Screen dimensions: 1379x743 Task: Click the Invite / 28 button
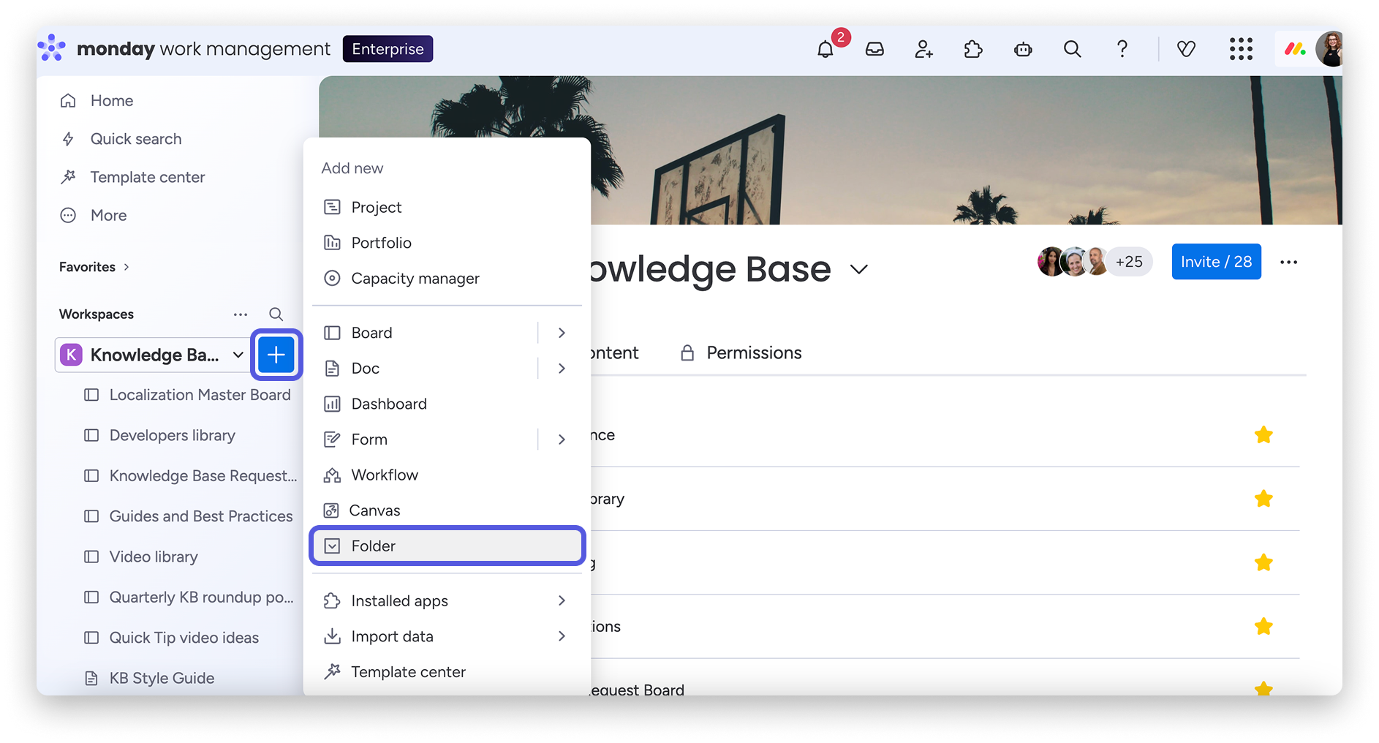click(1216, 262)
